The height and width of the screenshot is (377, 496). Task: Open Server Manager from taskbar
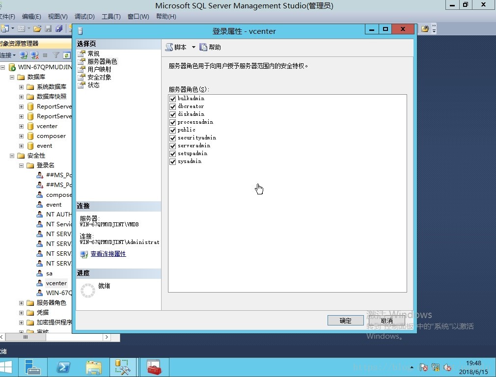tap(32, 367)
